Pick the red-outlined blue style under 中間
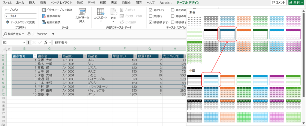Image resolution: width=306 pixels, height=126 pixels. coord(211,80)
